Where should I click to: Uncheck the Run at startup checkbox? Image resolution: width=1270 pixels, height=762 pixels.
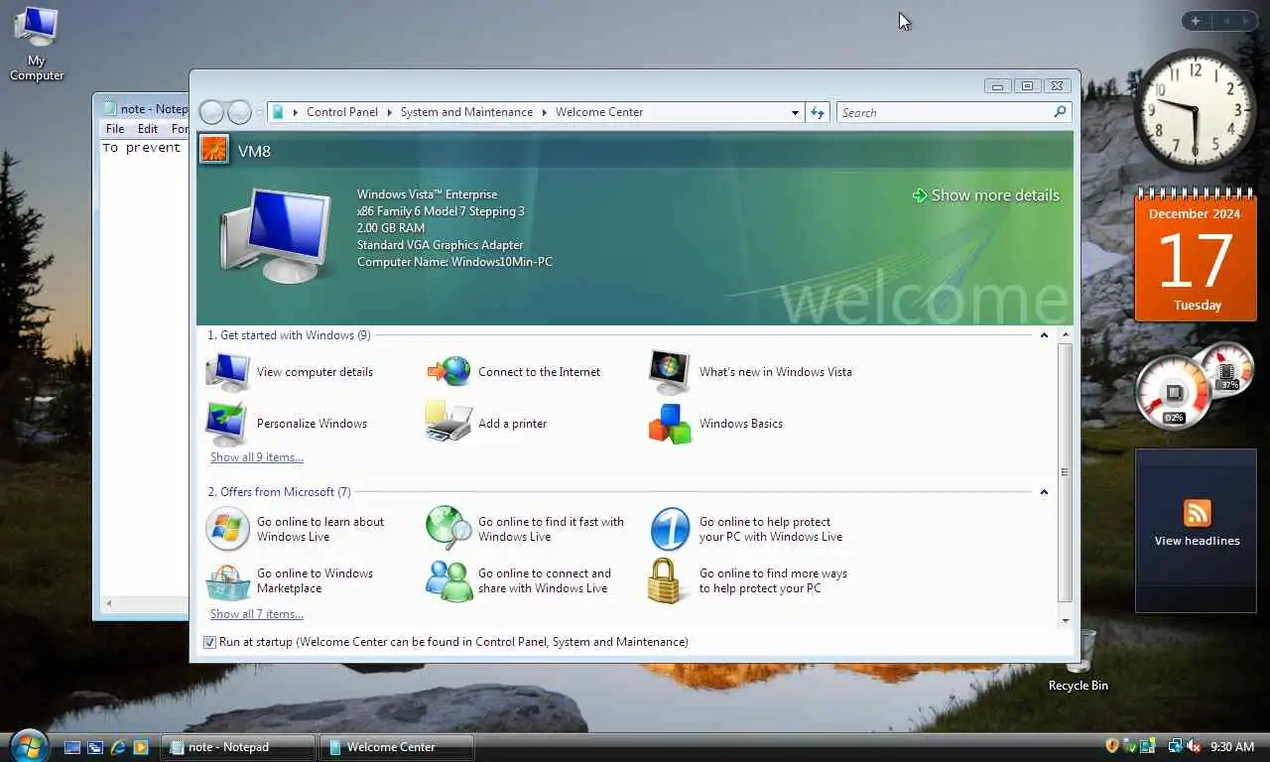[209, 642]
